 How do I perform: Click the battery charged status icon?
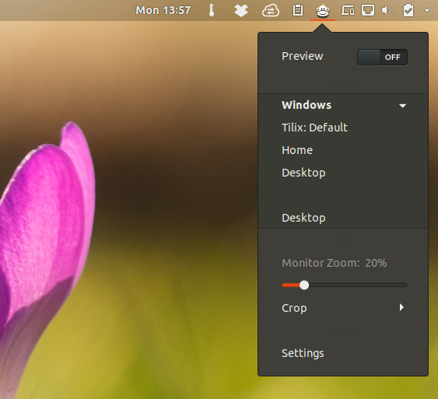pyautogui.click(x=408, y=10)
